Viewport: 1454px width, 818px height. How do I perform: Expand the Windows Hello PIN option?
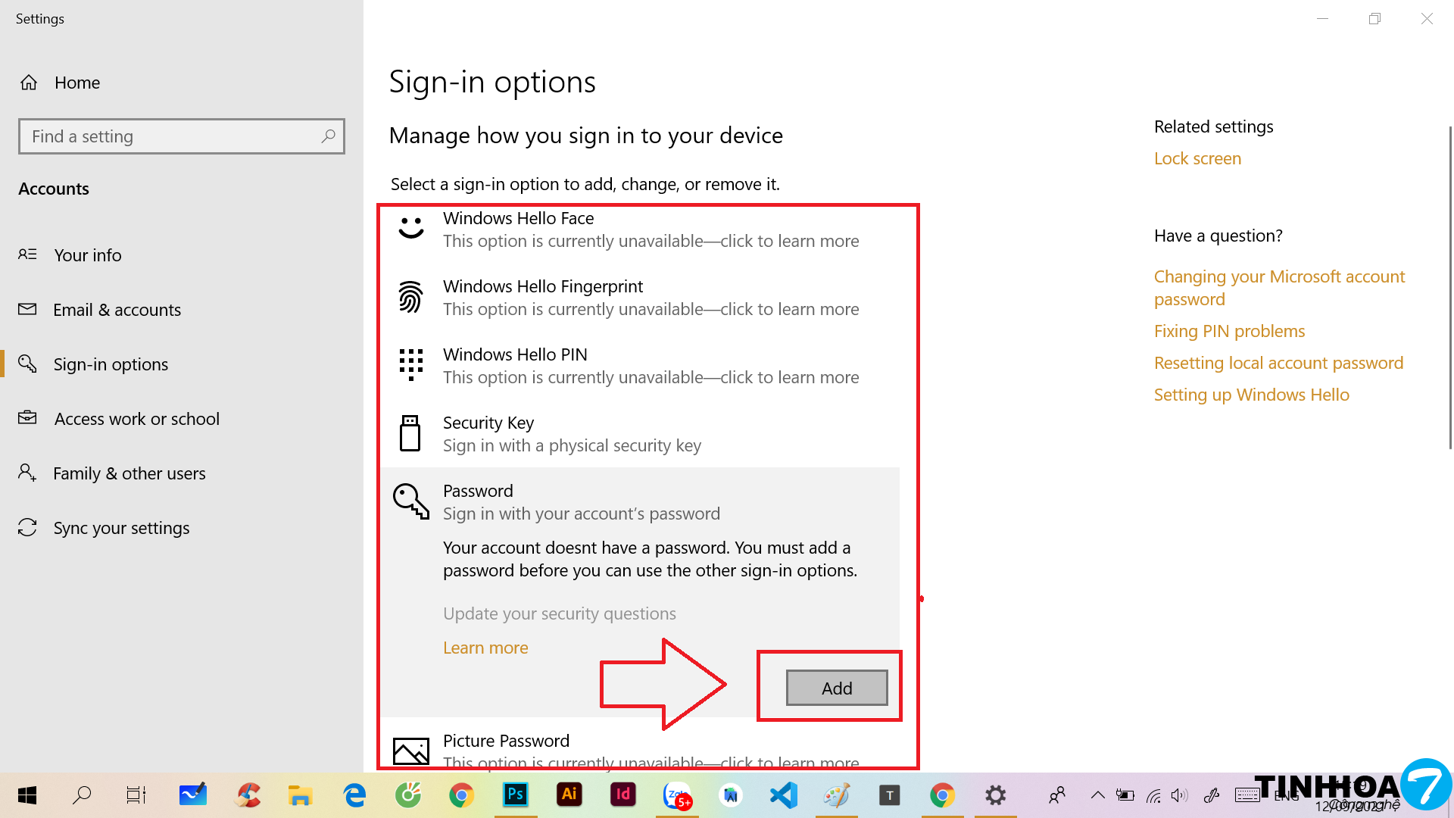(650, 366)
